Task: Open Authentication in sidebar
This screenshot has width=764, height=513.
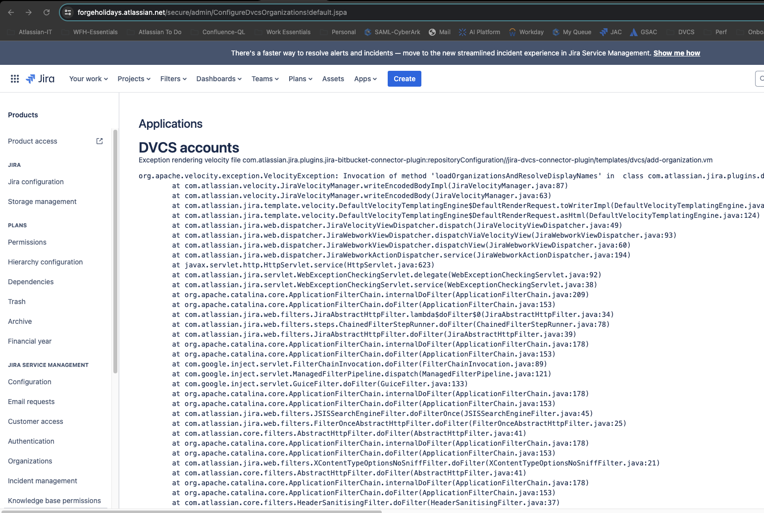Action: pos(31,441)
